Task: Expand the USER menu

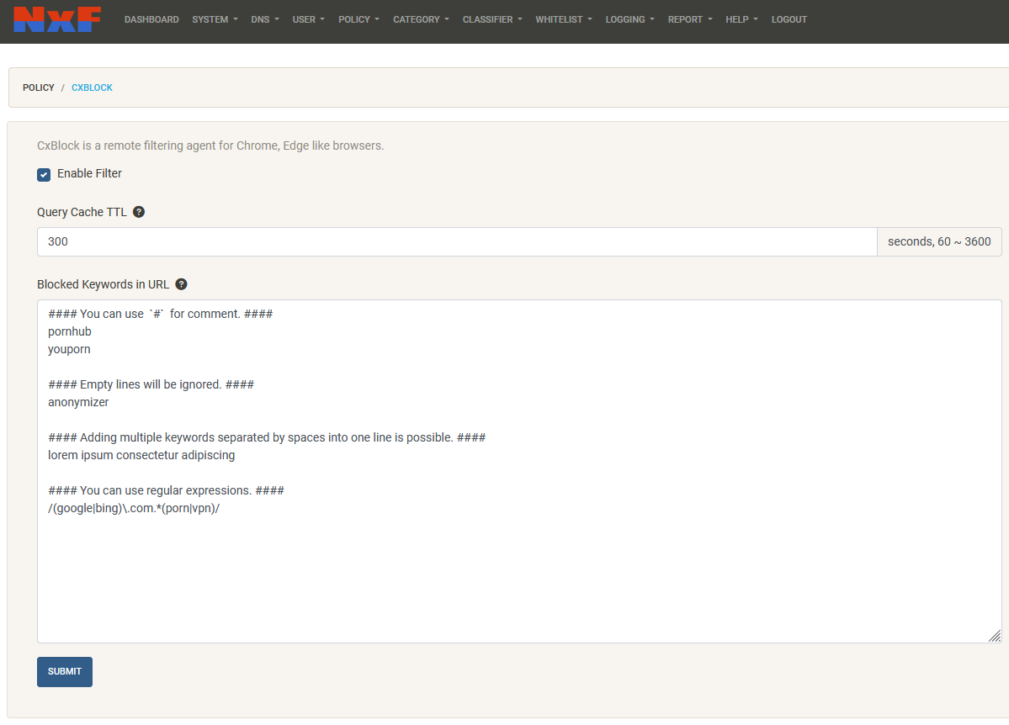Action: pos(308,19)
